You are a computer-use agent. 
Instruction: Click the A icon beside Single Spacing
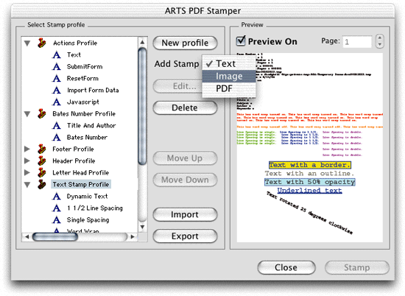57,220
